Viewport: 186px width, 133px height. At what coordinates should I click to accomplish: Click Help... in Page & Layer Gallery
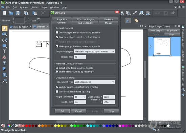click(172, 34)
